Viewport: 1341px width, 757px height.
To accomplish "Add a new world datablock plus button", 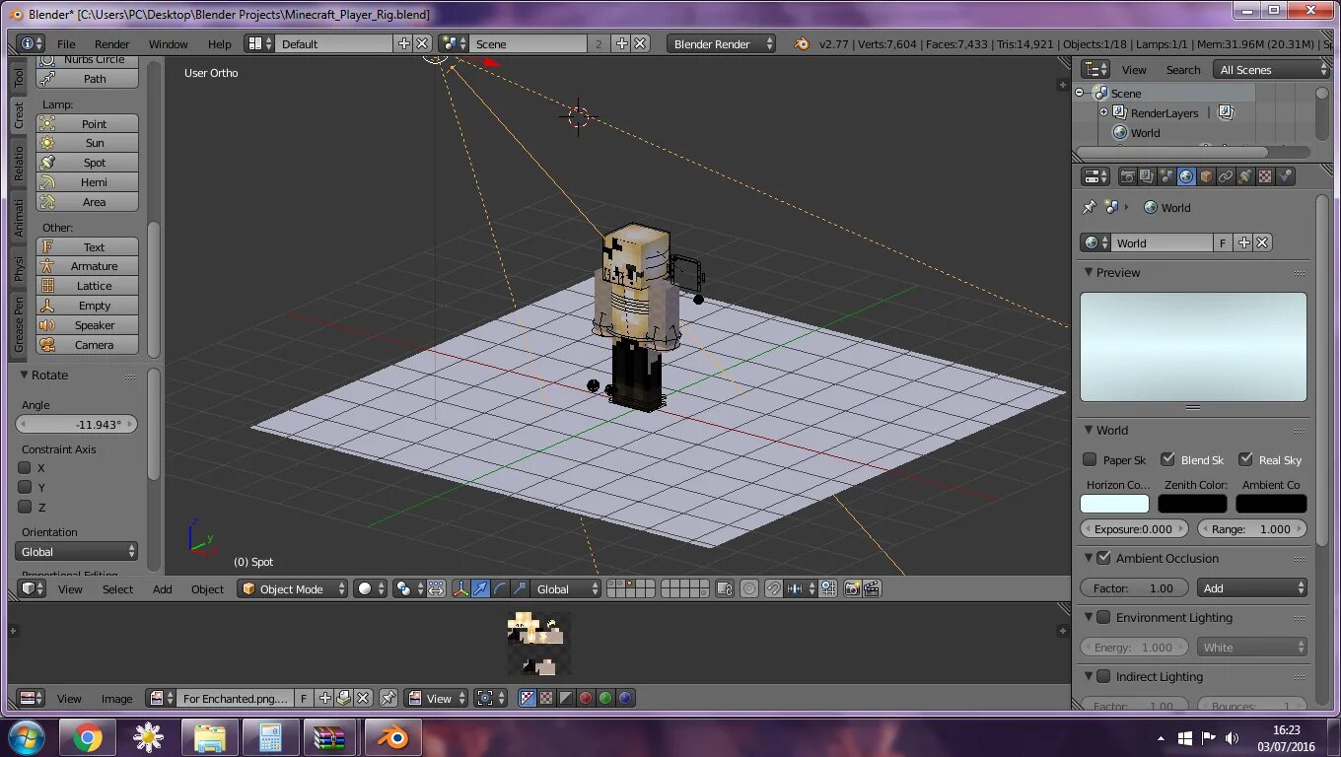I will click(x=1244, y=242).
